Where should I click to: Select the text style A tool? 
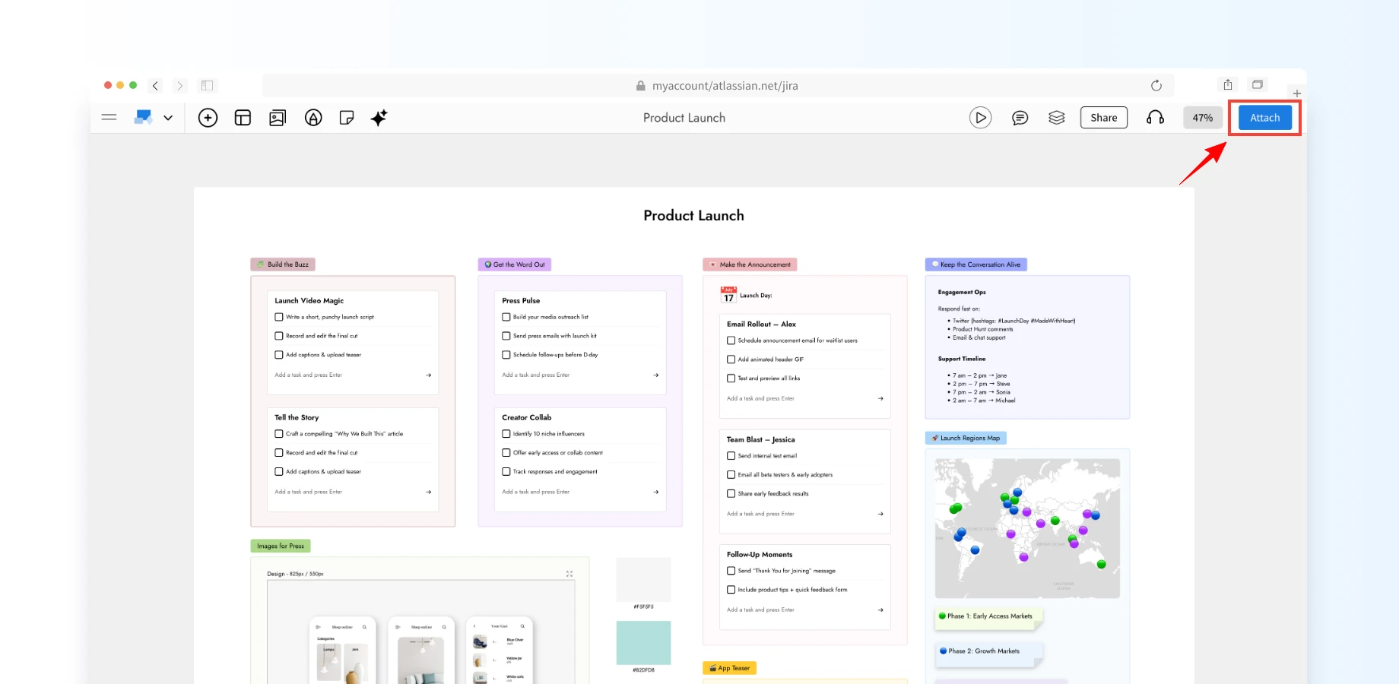coord(313,118)
